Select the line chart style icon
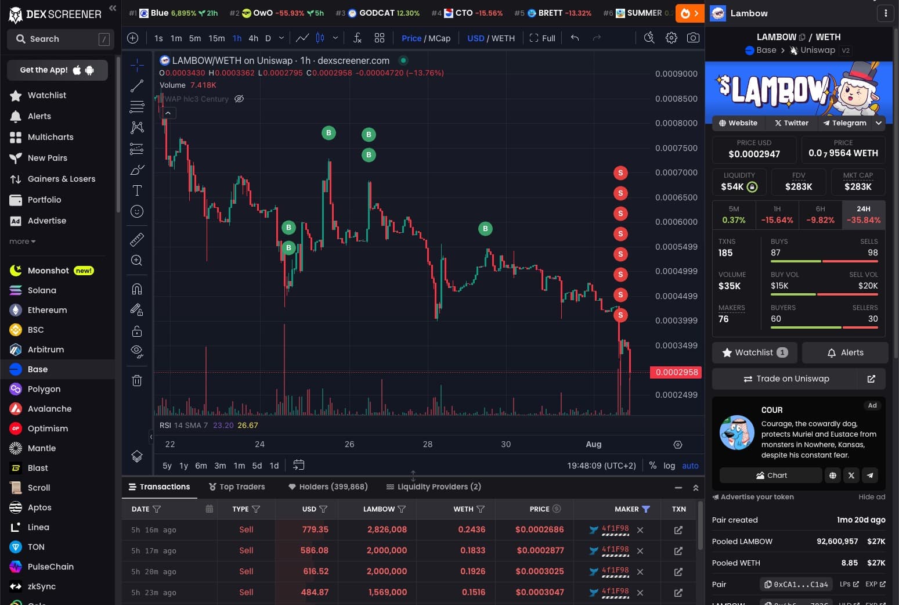Image resolution: width=899 pixels, height=605 pixels. [302, 38]
